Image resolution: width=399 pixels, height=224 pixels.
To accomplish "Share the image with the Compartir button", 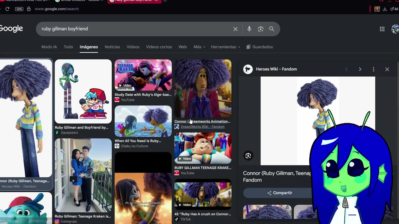I will (x=280, y=193).
